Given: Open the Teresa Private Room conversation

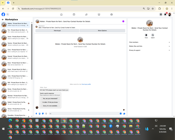Looking at the screenshot, I should point(15,110).
